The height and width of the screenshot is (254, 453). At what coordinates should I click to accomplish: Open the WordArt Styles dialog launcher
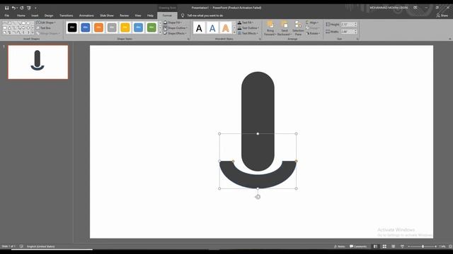coord(260,39)
